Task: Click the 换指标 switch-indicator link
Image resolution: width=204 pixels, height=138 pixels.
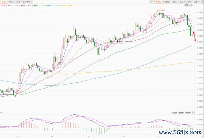Action: click(x=188, y=113)
